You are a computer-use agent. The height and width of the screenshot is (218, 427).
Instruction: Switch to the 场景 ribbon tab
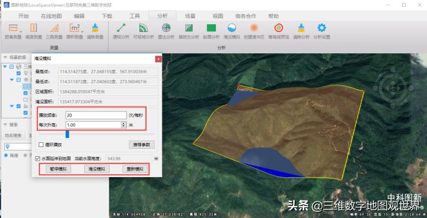[190, 16]
